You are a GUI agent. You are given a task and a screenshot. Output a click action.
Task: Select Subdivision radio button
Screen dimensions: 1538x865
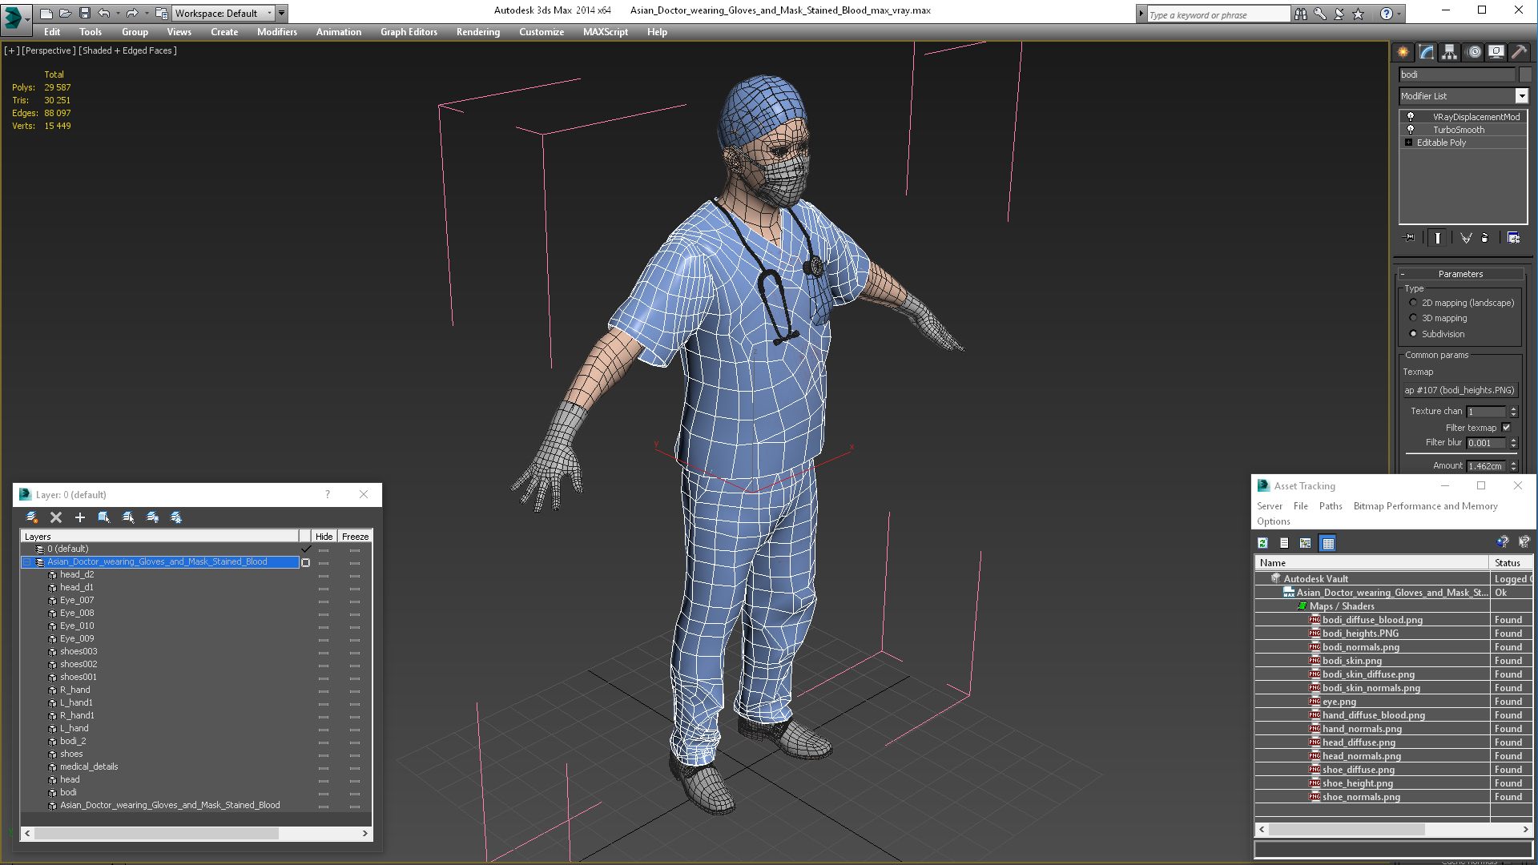[x=1413, y=334]
